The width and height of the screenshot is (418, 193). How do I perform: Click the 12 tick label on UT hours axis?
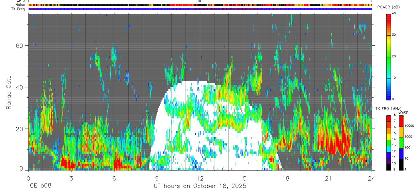point(200,178)
